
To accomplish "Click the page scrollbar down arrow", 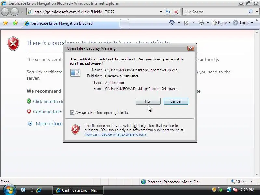I will coord(257,175).
